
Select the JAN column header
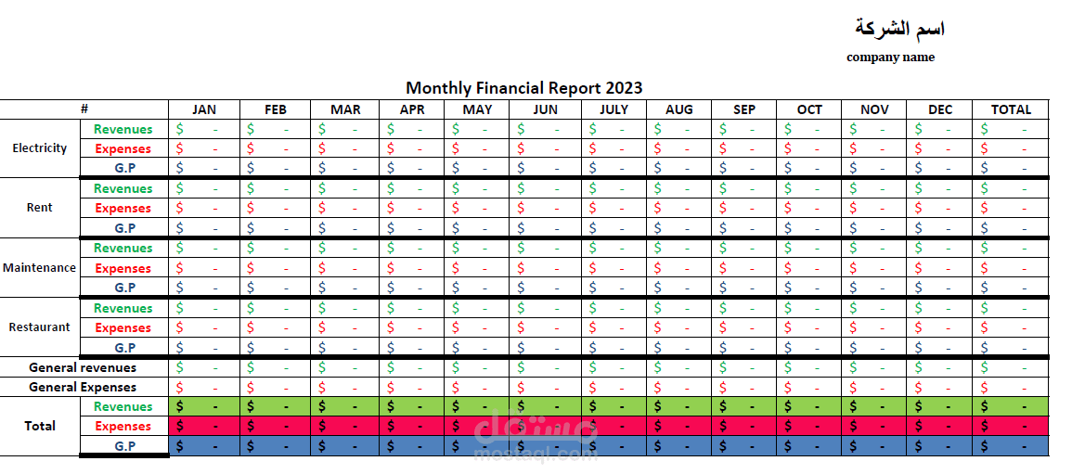[x=204, y=109]
